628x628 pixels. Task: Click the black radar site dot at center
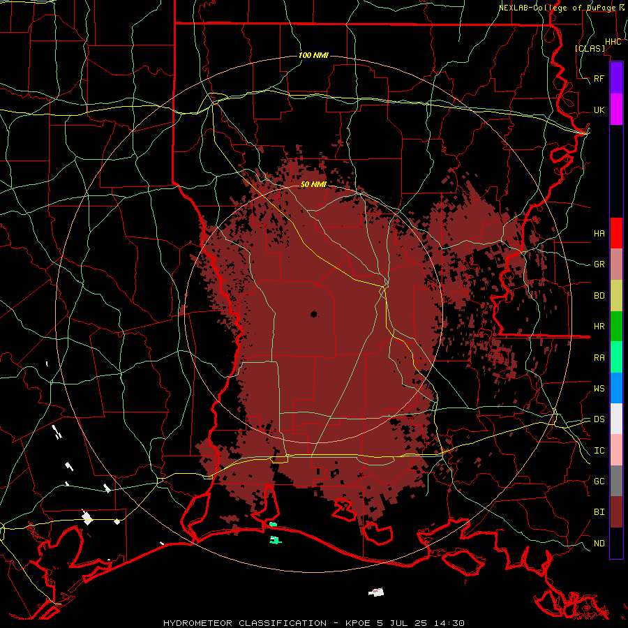click(x=313, y=314)
